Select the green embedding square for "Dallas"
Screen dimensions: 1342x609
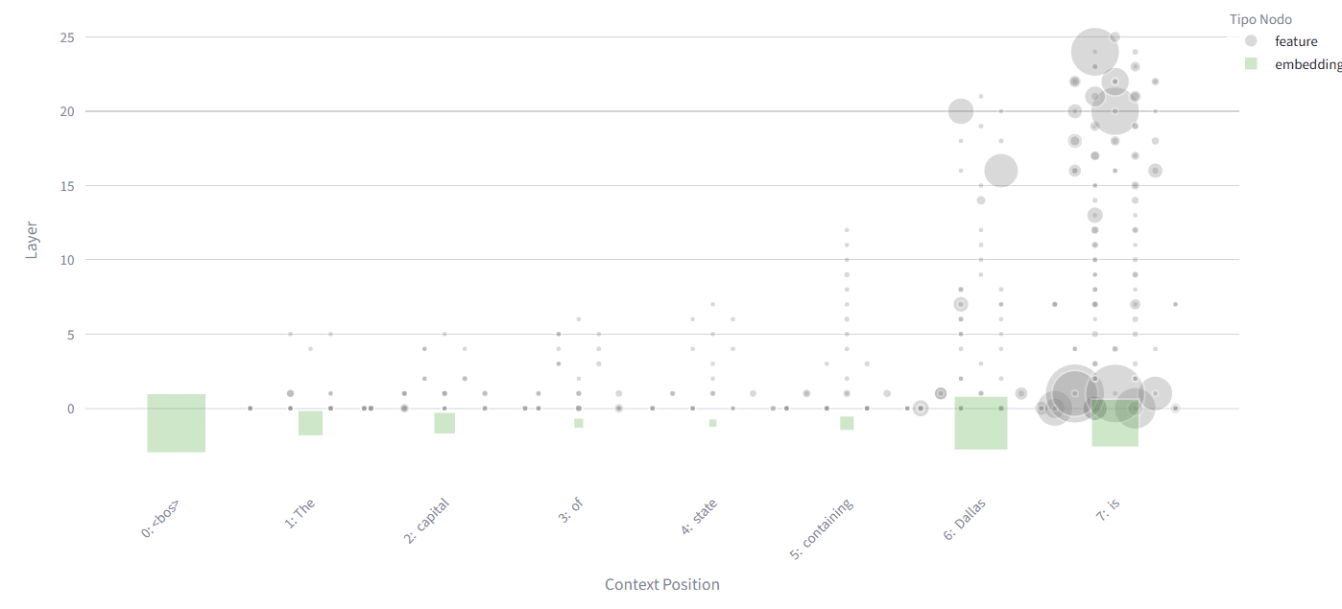click(980, 424)
